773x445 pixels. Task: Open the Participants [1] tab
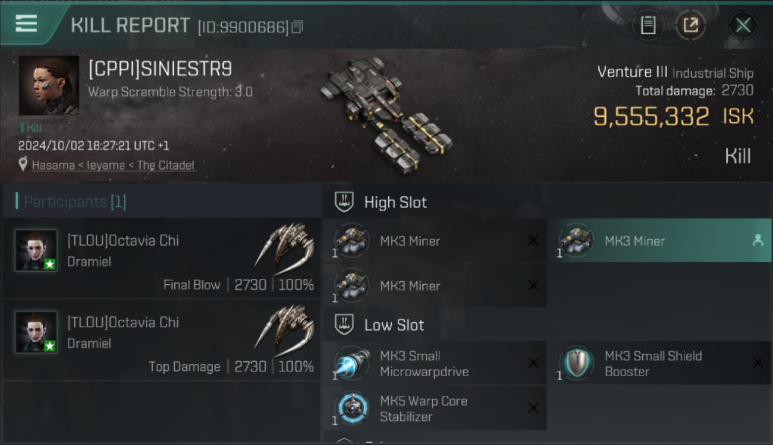pyautogui.click(x=75, y=202)
